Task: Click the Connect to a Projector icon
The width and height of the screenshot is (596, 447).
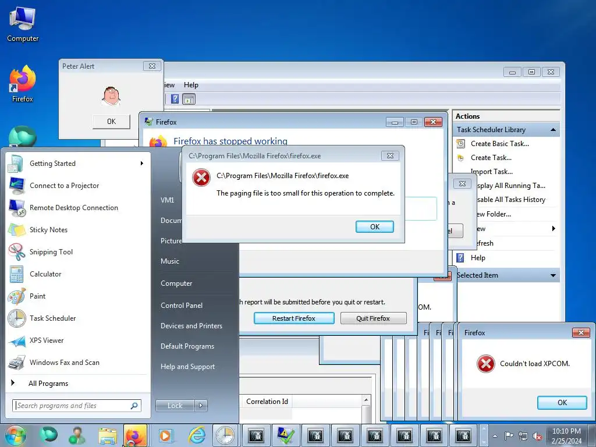Action: [x=17, y=186]
